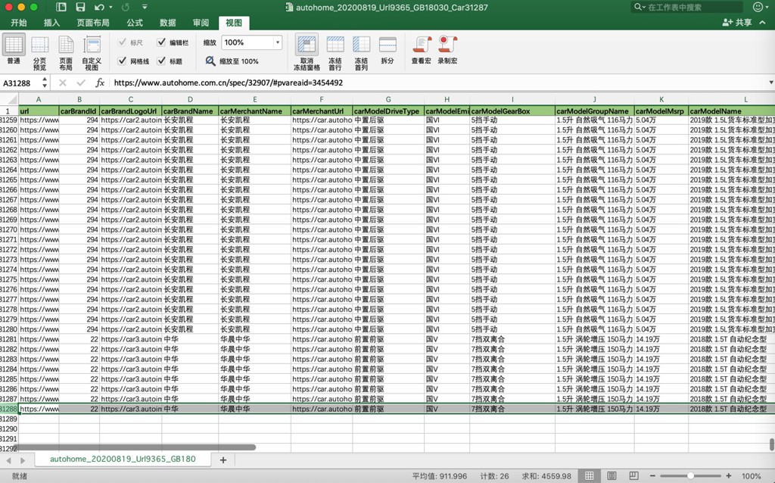Click the add sheet plus icon
775x483 pixels.
point(223,460)
